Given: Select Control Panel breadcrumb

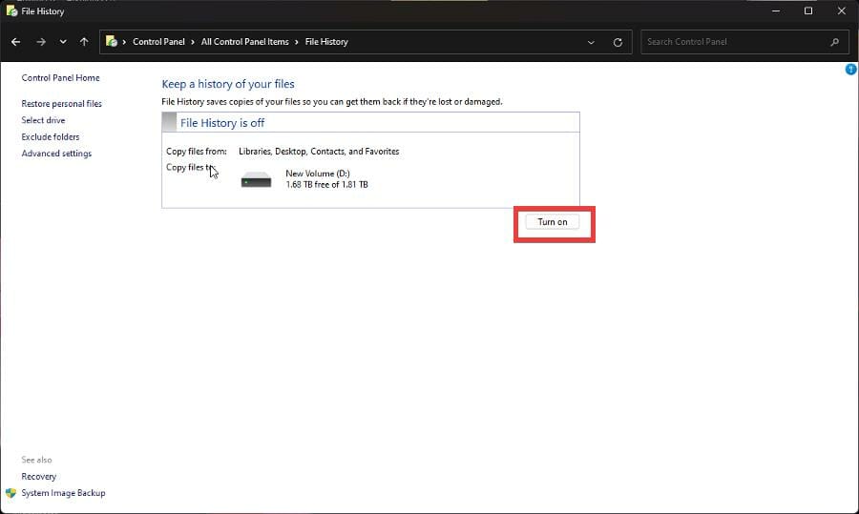Looking at the screenshot, I should (158, 42).
